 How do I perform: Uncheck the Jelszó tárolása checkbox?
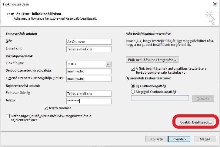click(46, 108)
